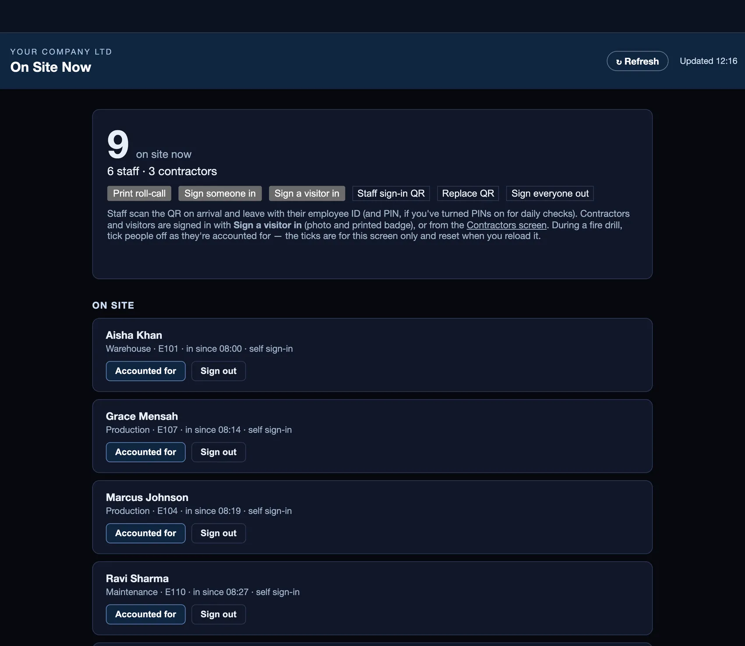Mark Ravi Sharma as Accounted for
Viewport: 745px width, 646px height.
(x=145, y=614)
